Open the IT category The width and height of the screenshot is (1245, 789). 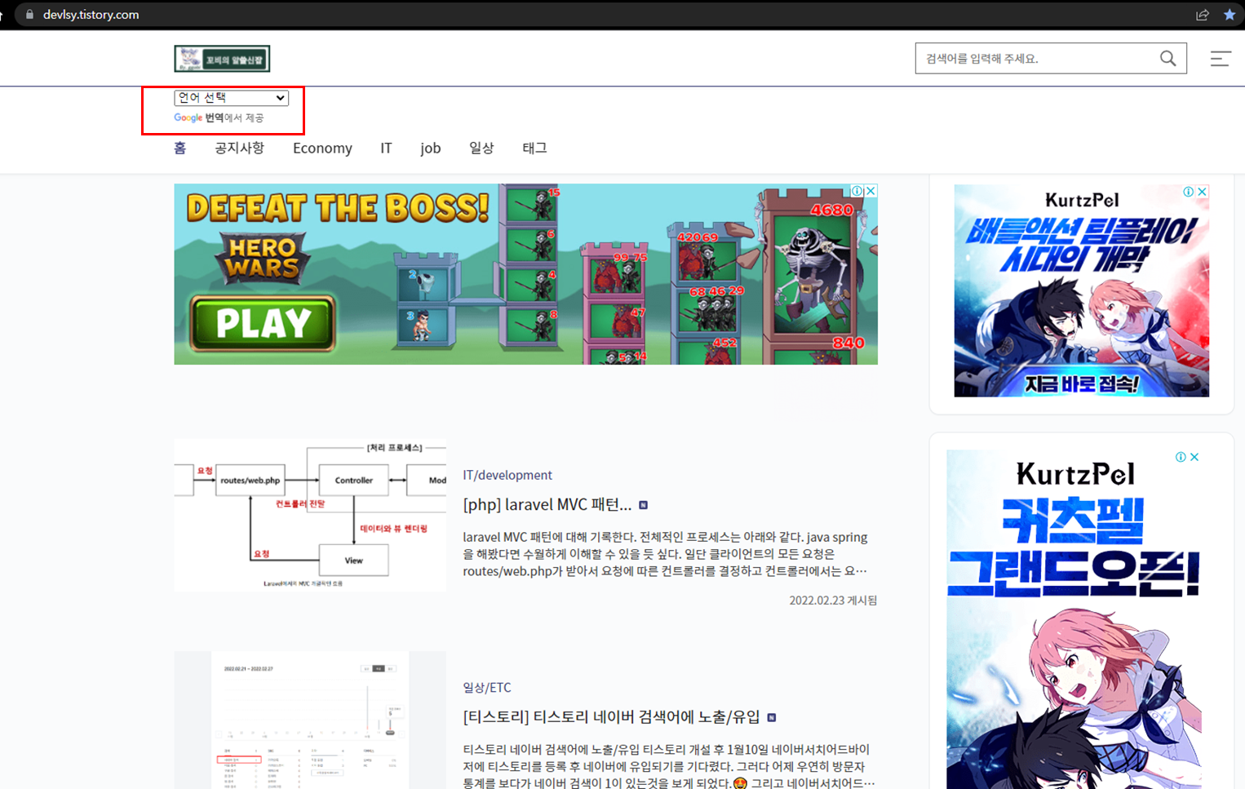tap(386, 148)
